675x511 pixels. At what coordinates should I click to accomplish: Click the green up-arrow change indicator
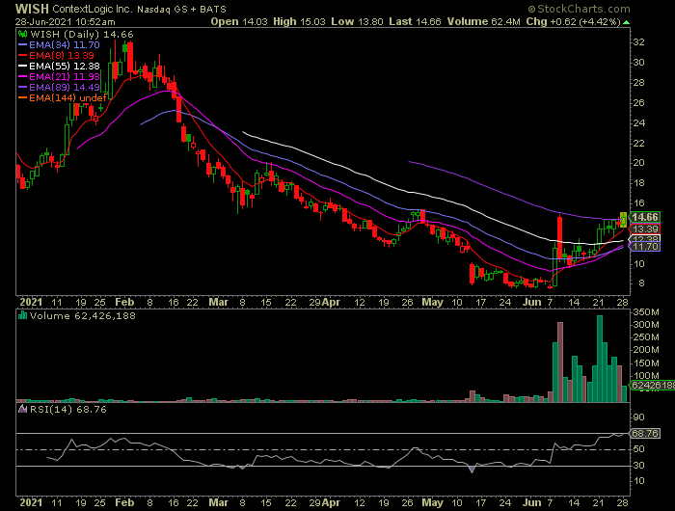[x=627, y=22]
